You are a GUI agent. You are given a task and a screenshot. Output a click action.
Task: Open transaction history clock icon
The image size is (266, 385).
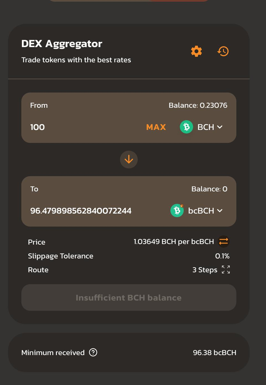pyautogui.click(x=223, y=51)
